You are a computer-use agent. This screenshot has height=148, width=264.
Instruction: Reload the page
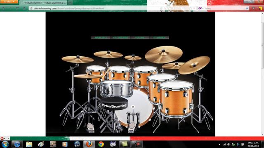pyautogui.click(x=17, y=8)
